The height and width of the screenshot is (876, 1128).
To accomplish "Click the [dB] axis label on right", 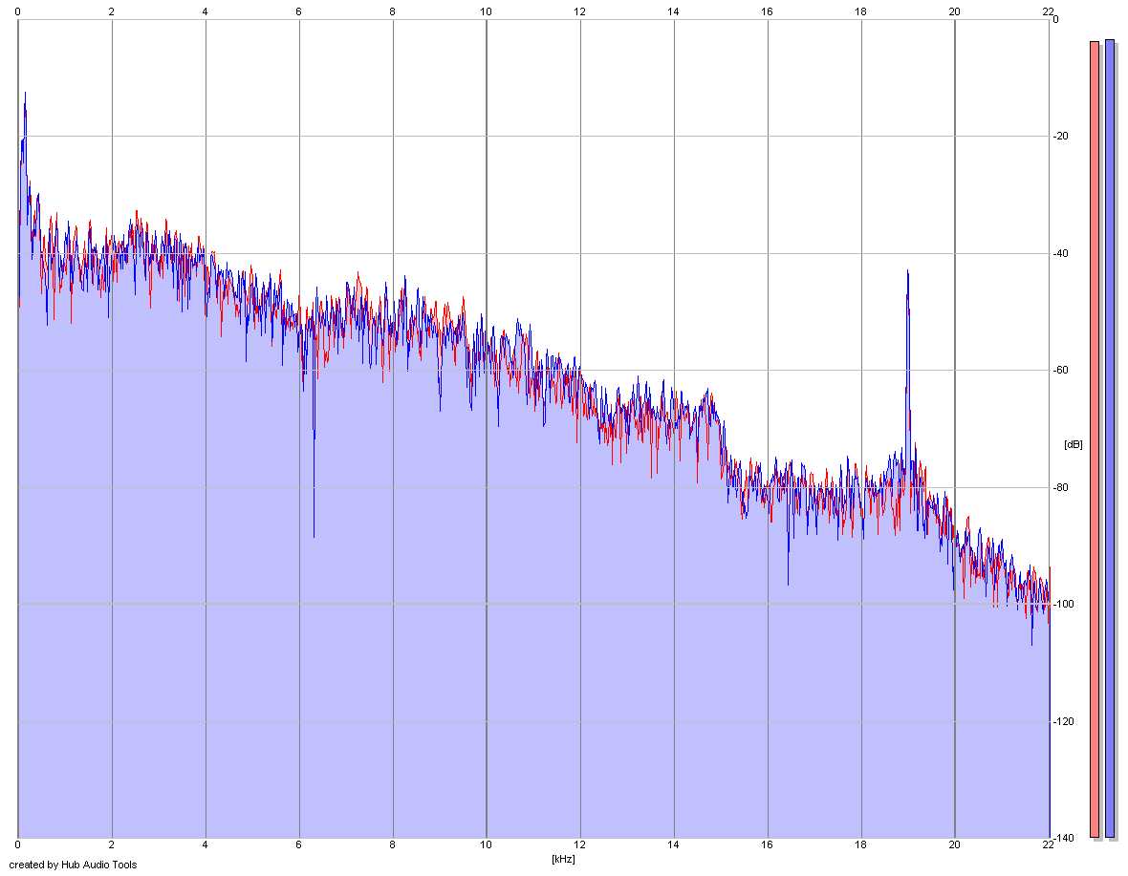I will (1073, 444).
